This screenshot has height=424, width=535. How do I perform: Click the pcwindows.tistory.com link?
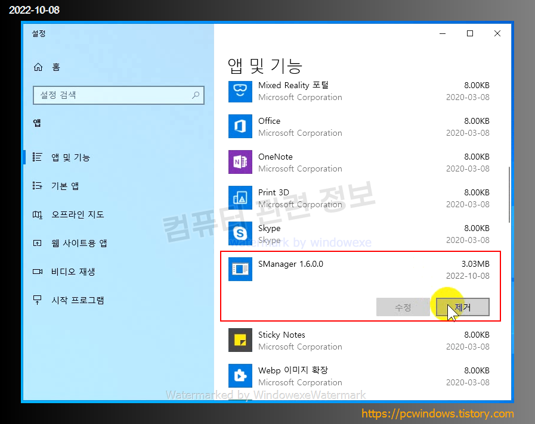coord(438,413)
